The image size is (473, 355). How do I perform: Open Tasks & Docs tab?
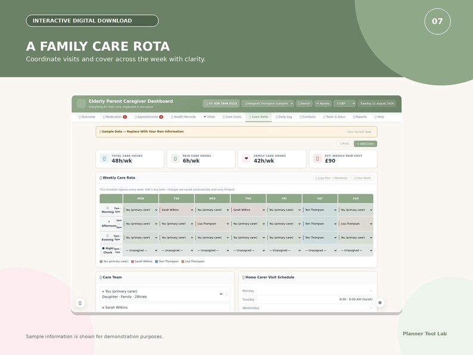(334, 117)
